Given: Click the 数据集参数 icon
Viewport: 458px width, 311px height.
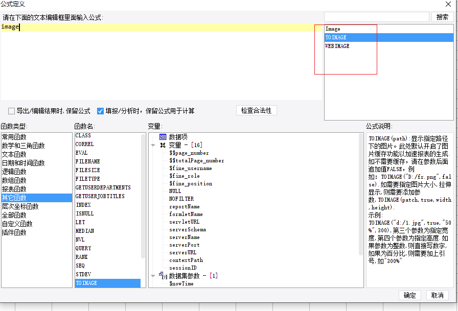Looking at the screenshot, I should coord(163,275).
